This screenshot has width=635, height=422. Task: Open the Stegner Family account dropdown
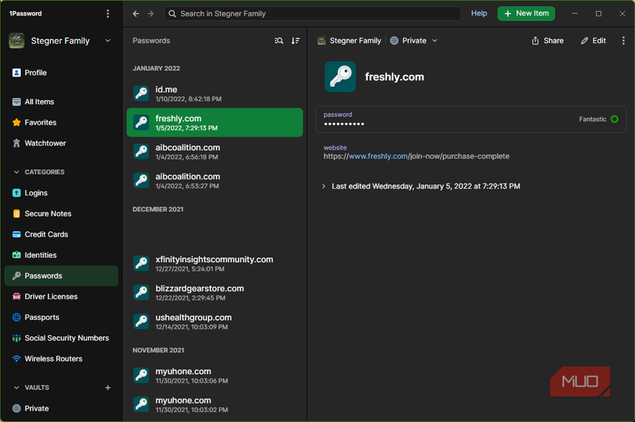coord(107,41)
